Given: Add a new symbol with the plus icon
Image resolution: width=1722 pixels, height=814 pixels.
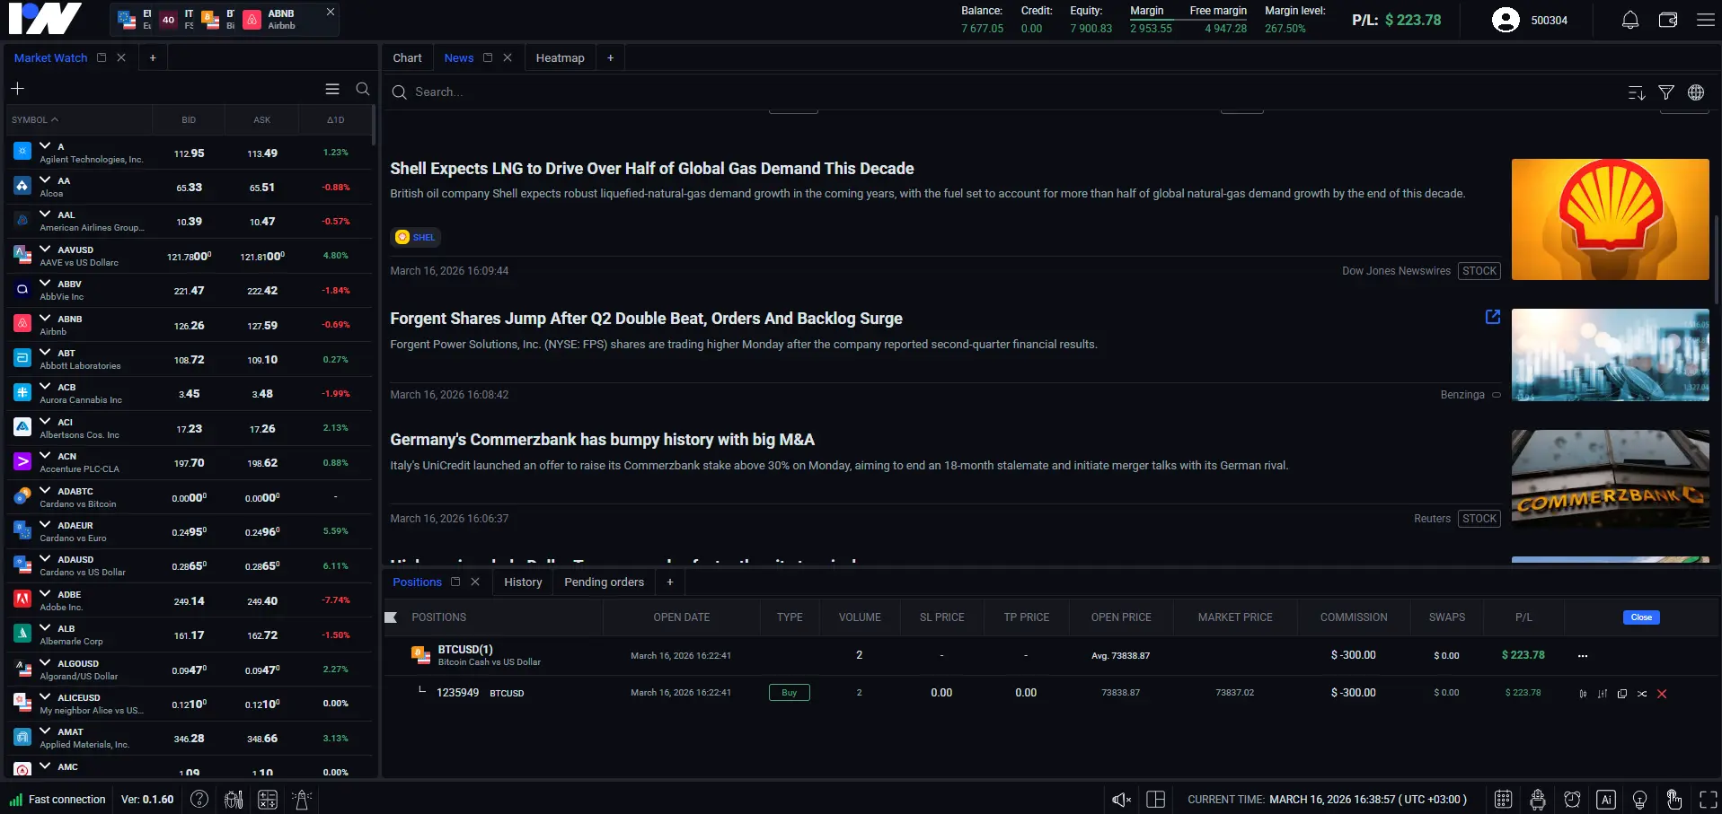Looking at the screenshot, I should pos(16,89).
